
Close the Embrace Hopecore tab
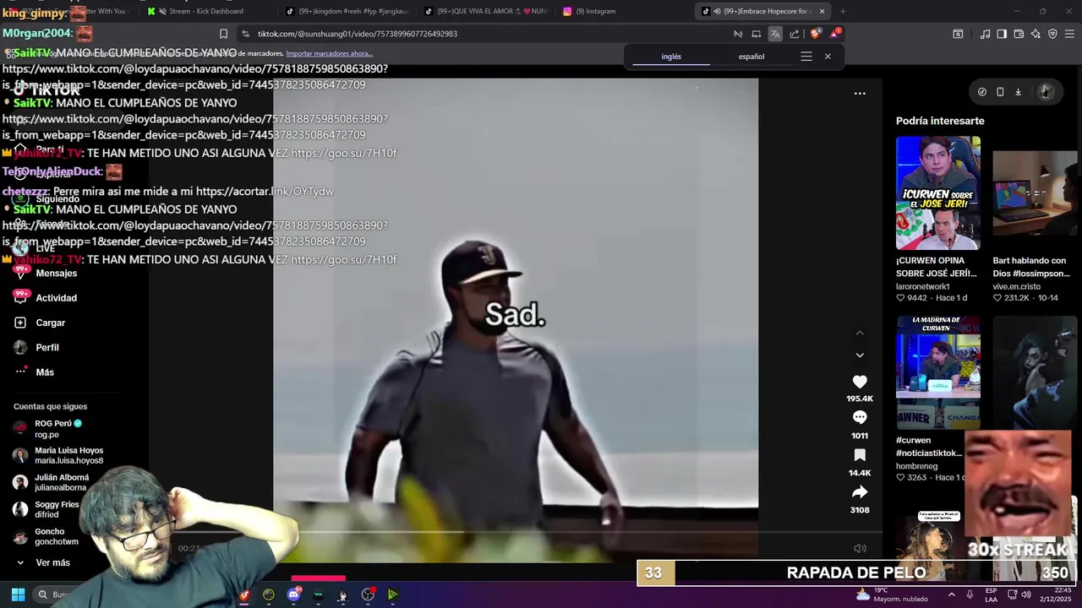(x=822, y=11)
